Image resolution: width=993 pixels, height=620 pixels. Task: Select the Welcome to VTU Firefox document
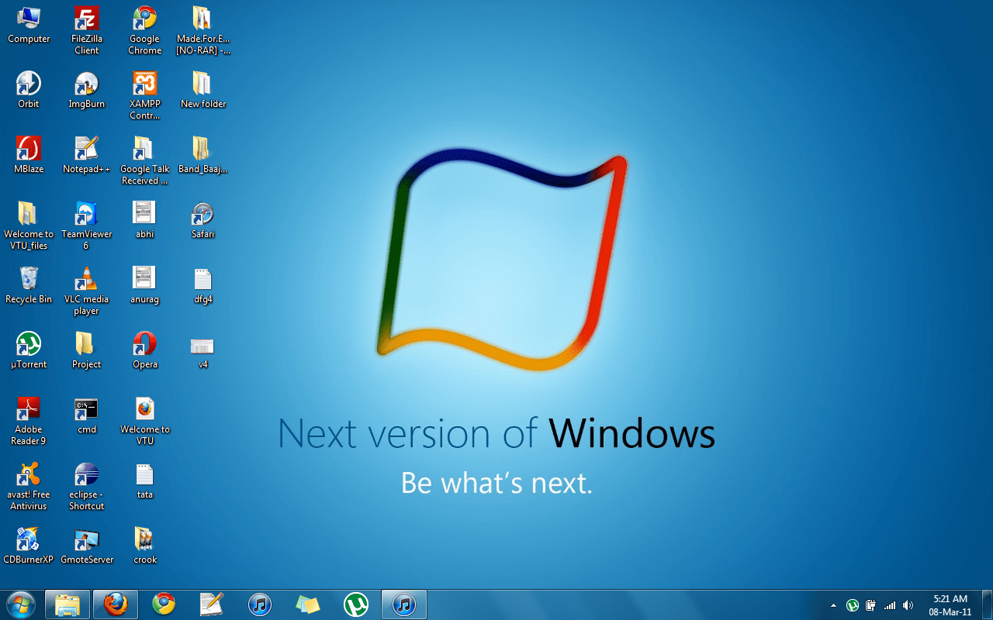click(144, 421)
